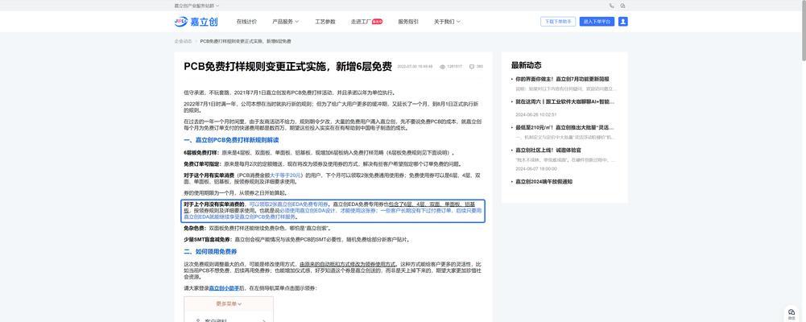
Task: Click heading 一、嘉立创PCB免费打样新规则解读
Action: [x=231, y=140]
